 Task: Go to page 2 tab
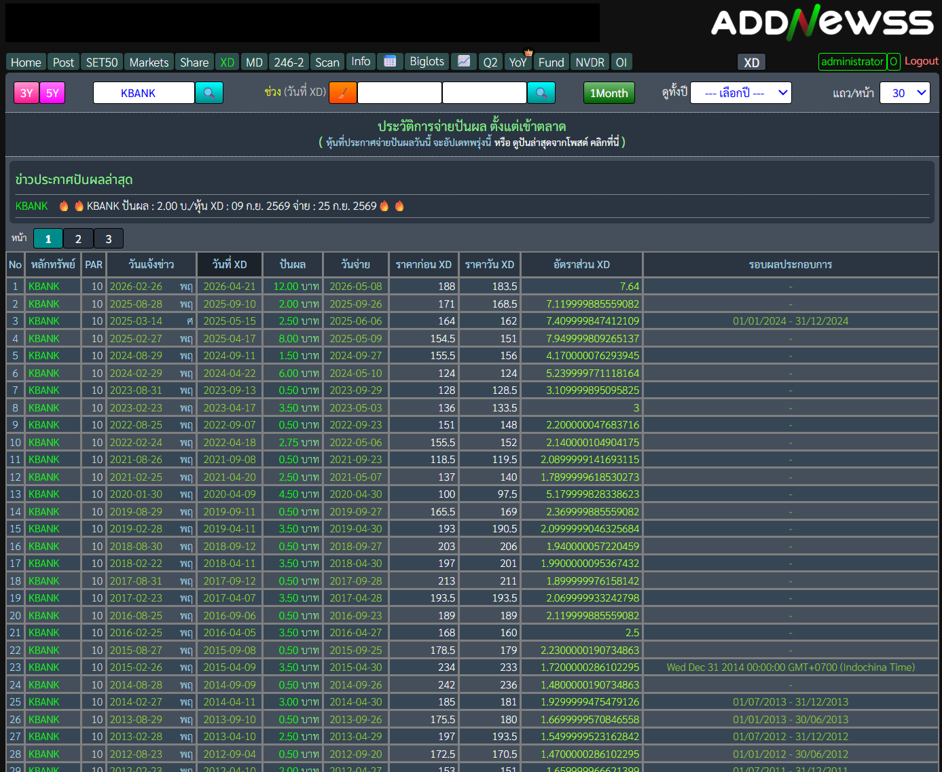(x=78, y=239)
